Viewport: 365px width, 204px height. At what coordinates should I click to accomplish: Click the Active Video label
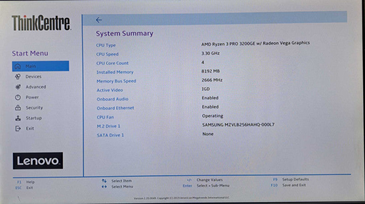(x=110, y=90)
